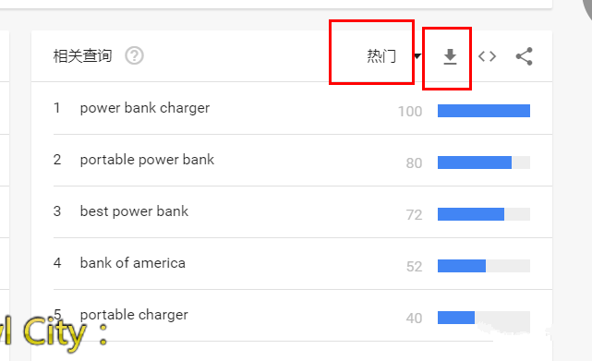Screen dimensions: 592x361
Task: Click the download CSV icon
Action: coord(450,56)
